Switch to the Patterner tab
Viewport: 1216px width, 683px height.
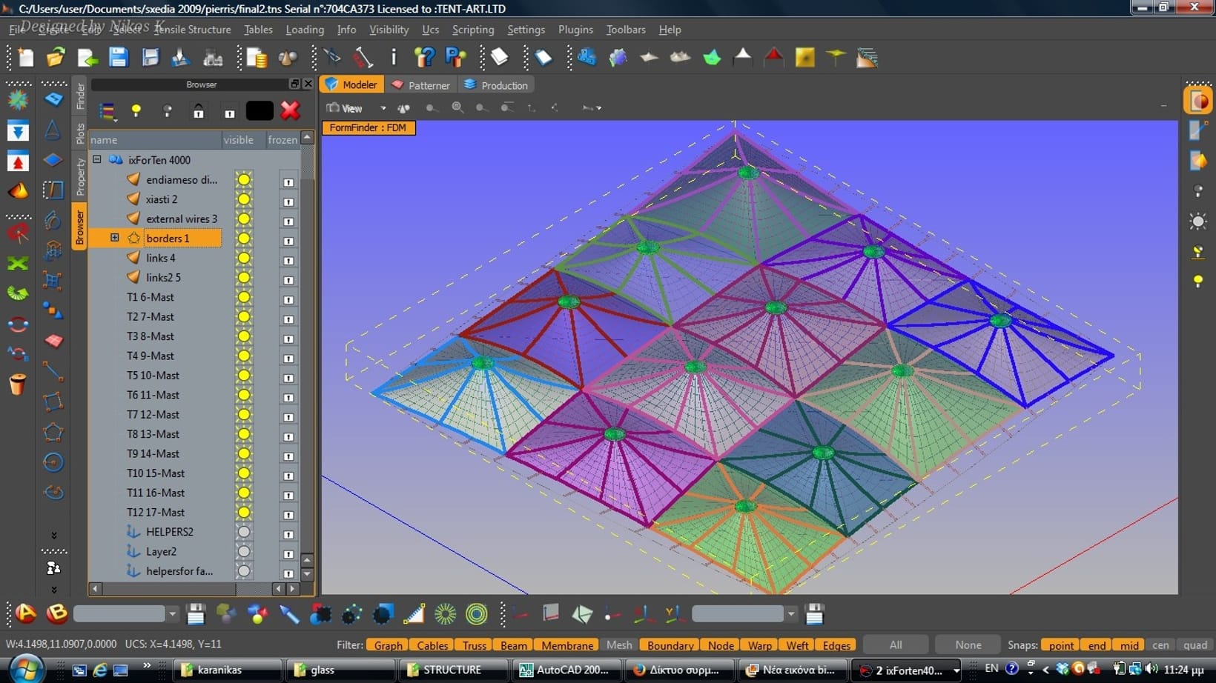click(420, 85)
